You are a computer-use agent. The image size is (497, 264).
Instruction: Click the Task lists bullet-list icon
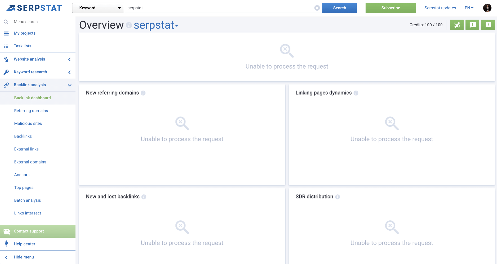coord(6,46)
